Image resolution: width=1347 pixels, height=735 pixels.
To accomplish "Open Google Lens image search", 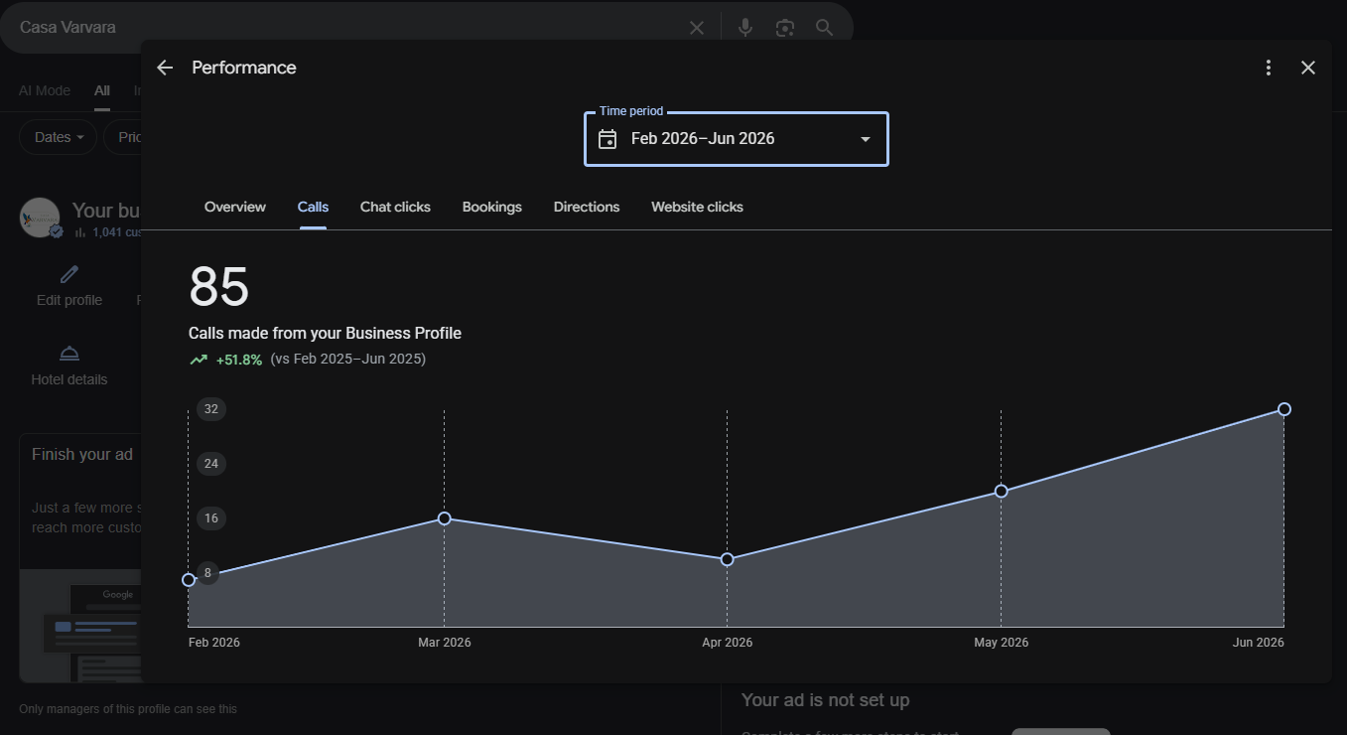I will click(x=785, y=28).
